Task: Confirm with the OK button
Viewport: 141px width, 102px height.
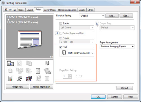Action: (x=98, y=97)
